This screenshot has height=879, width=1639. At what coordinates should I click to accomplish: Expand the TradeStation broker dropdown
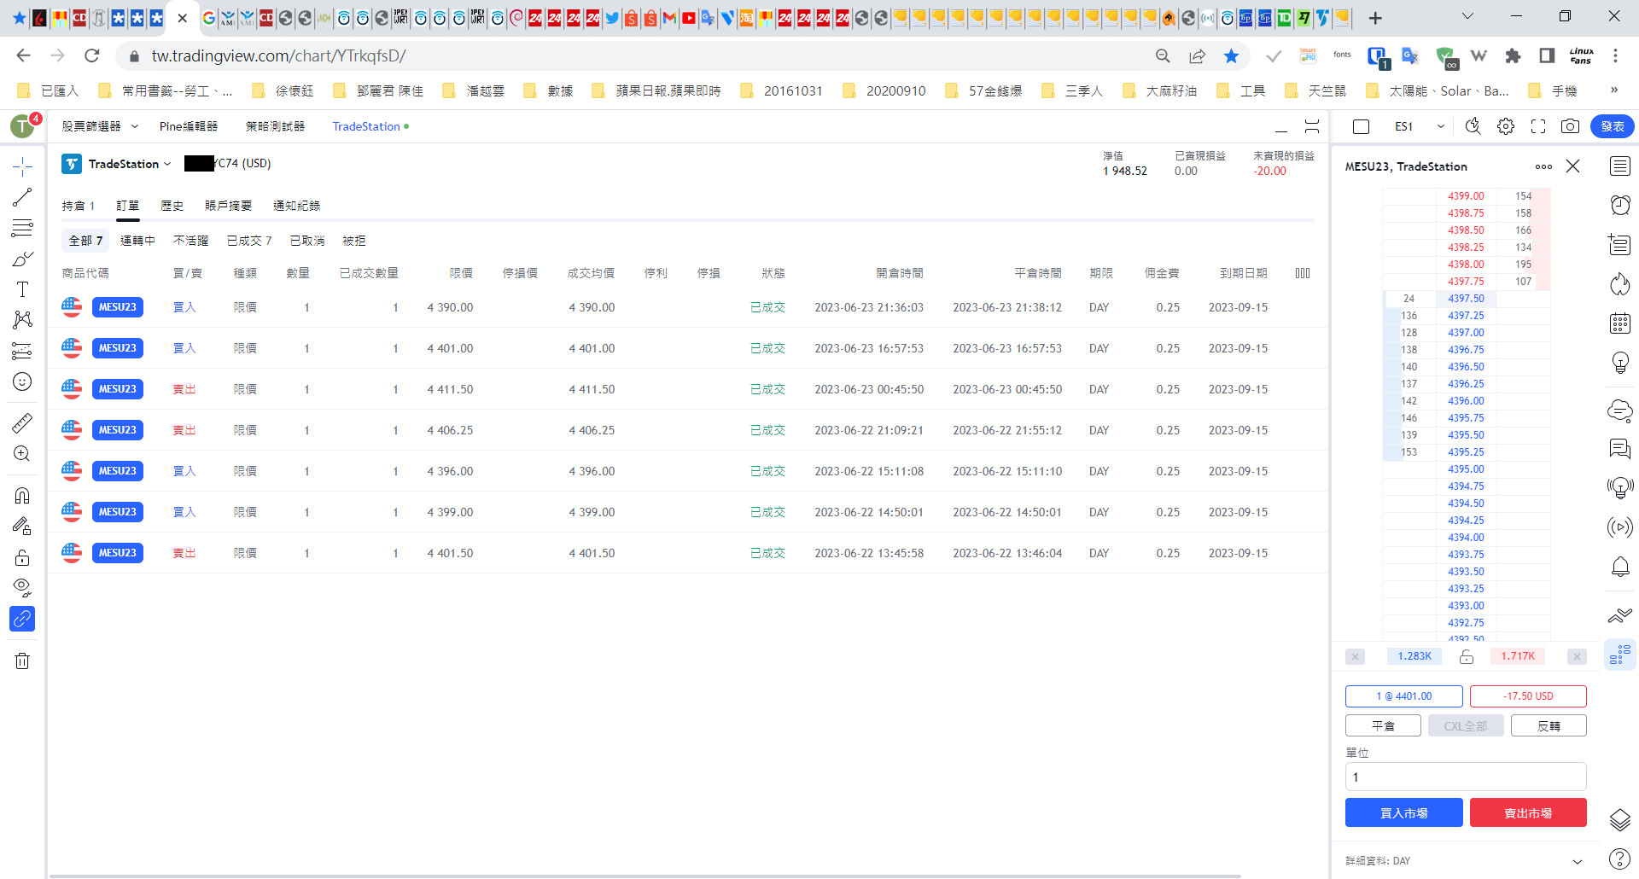[x=167, y=164]
